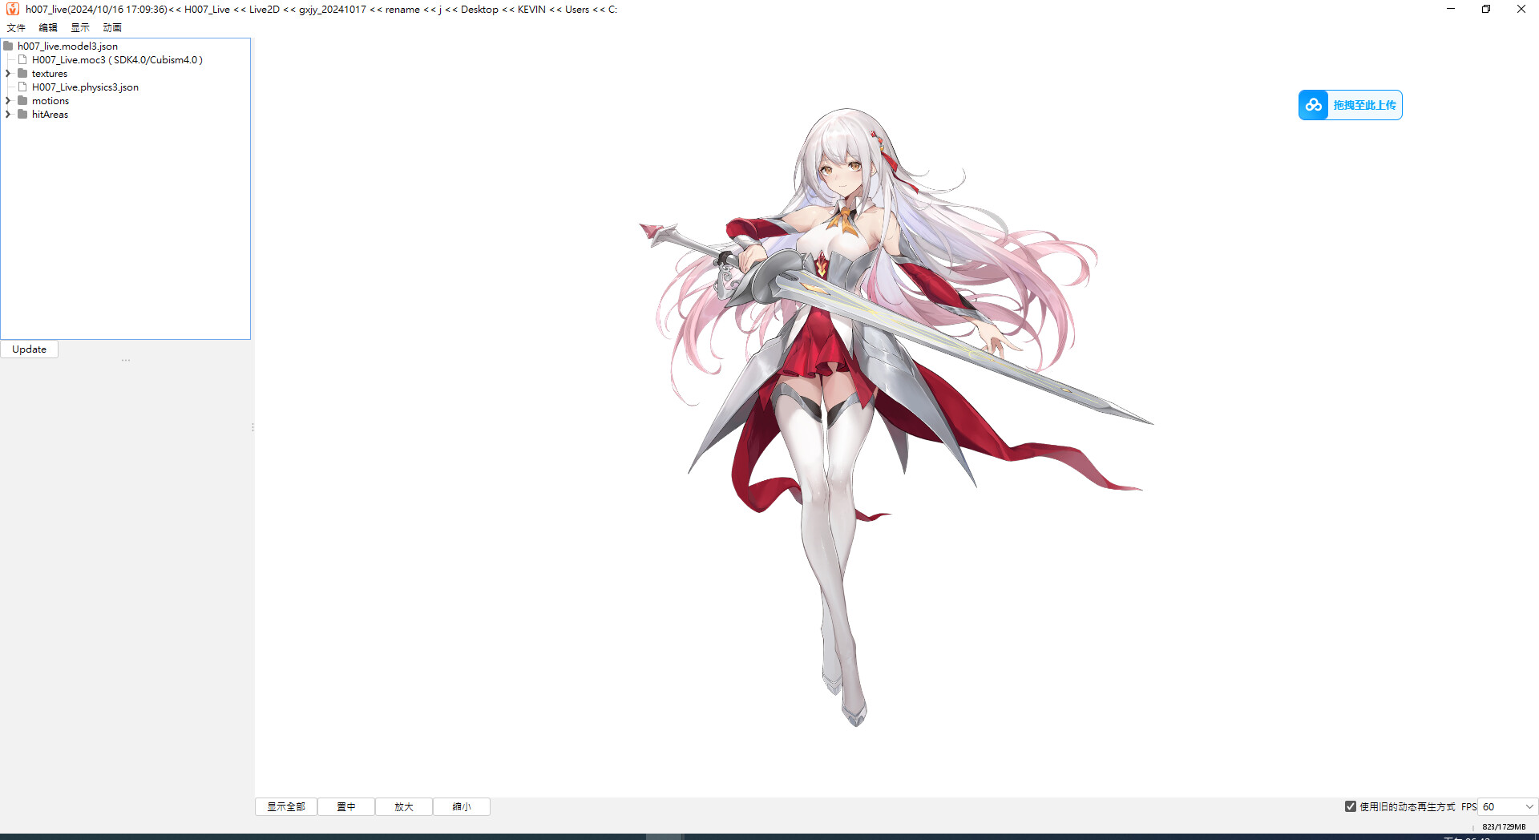Click the Update button
Screen dimensions: 1539x840
30,349
